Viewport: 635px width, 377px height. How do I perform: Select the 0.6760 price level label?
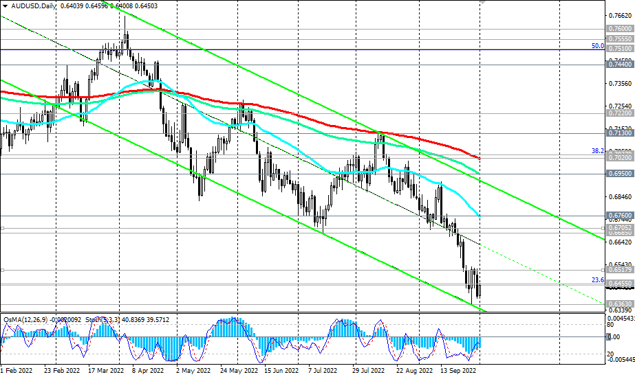620,216
